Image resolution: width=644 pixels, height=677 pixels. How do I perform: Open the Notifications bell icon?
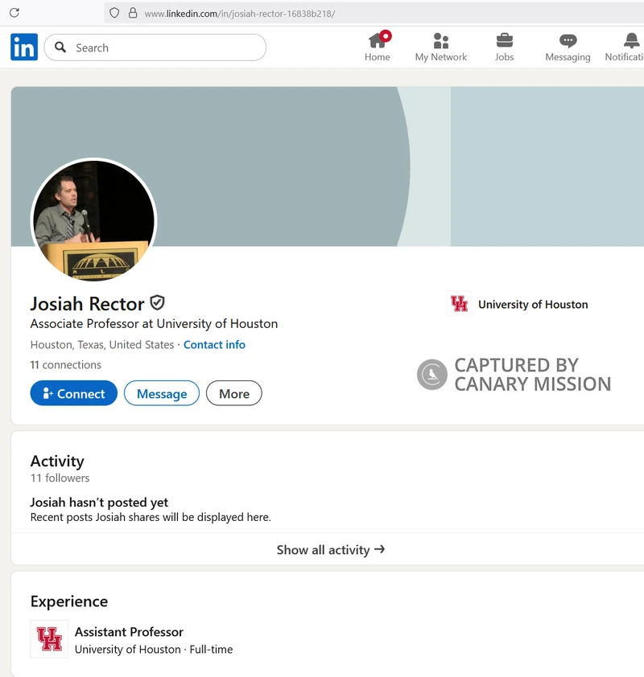pyautogui.click(x=631, y=40)
